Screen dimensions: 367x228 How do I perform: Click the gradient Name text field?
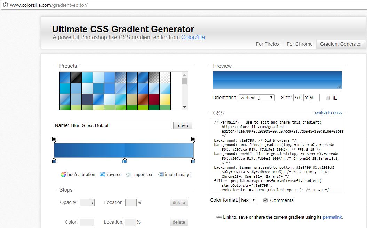coord(121,126)
